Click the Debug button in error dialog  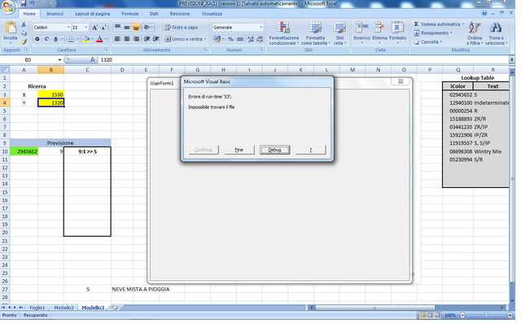pyautogui.click(x=275, y=150)
